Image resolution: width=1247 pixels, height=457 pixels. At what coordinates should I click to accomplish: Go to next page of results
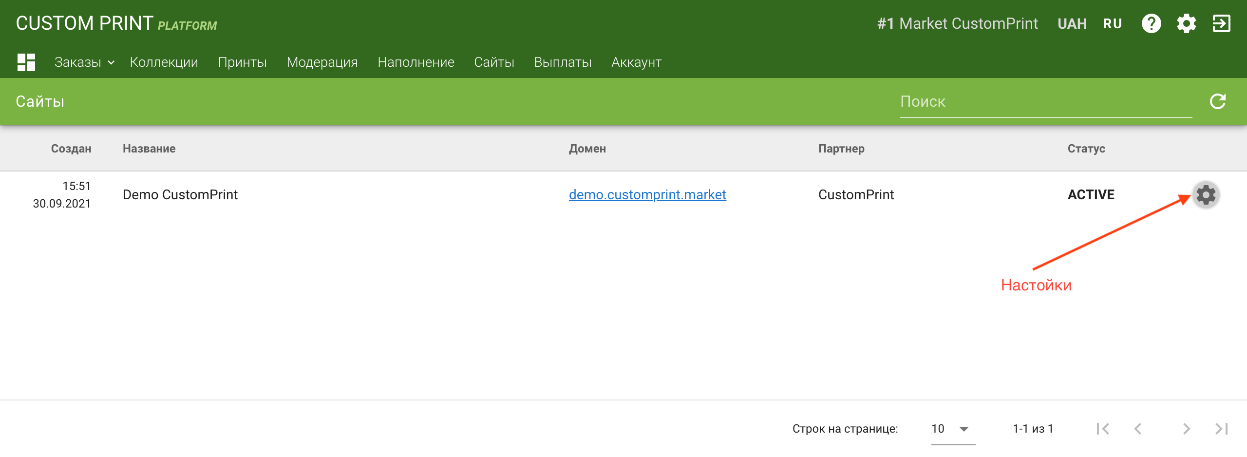click(x=1186, y=429)
